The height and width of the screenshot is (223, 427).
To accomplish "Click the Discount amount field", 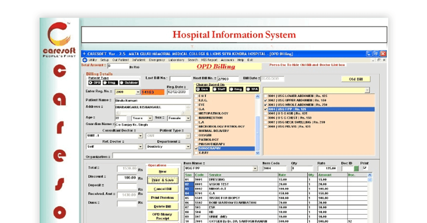I will point(127,178).
